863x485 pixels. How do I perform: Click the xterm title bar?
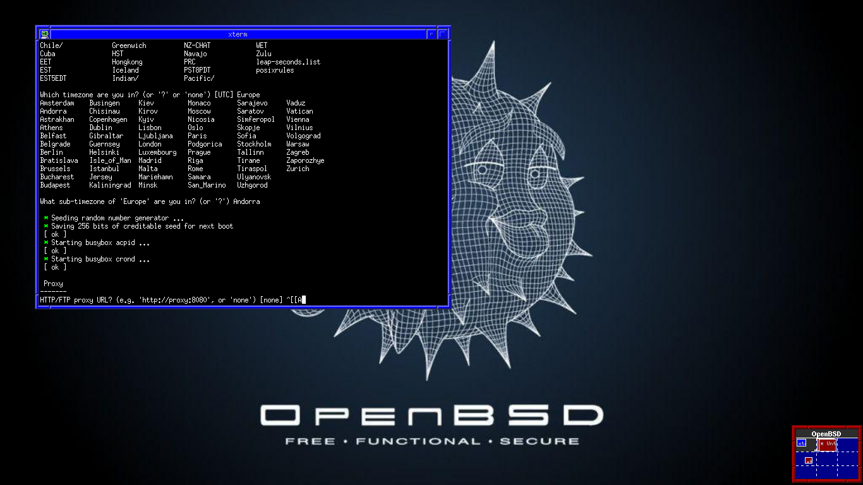coord(238,34)
